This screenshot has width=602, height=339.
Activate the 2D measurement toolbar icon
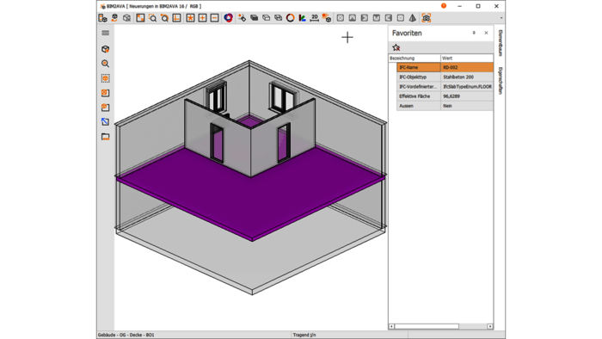tap(315, 18)
